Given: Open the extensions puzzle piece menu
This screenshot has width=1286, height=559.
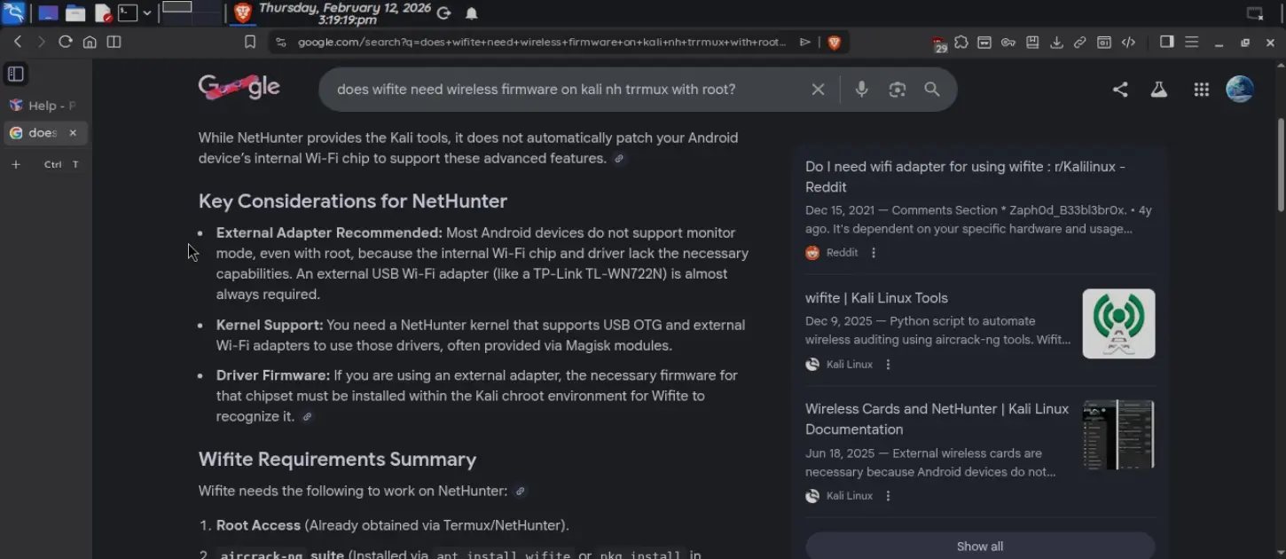Looking at the screenshot, I should pyautogui.click(x=961, y=42).
